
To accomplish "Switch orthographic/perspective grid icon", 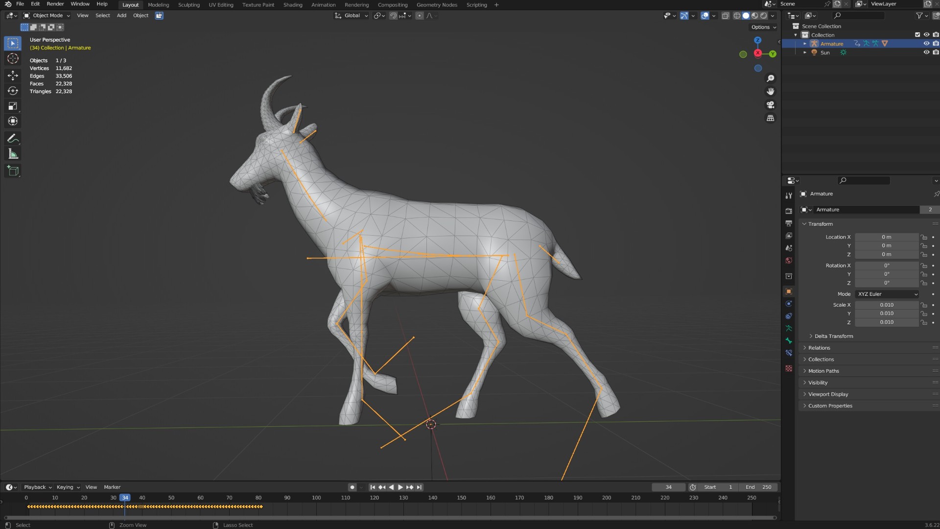I will click(771, 118).
